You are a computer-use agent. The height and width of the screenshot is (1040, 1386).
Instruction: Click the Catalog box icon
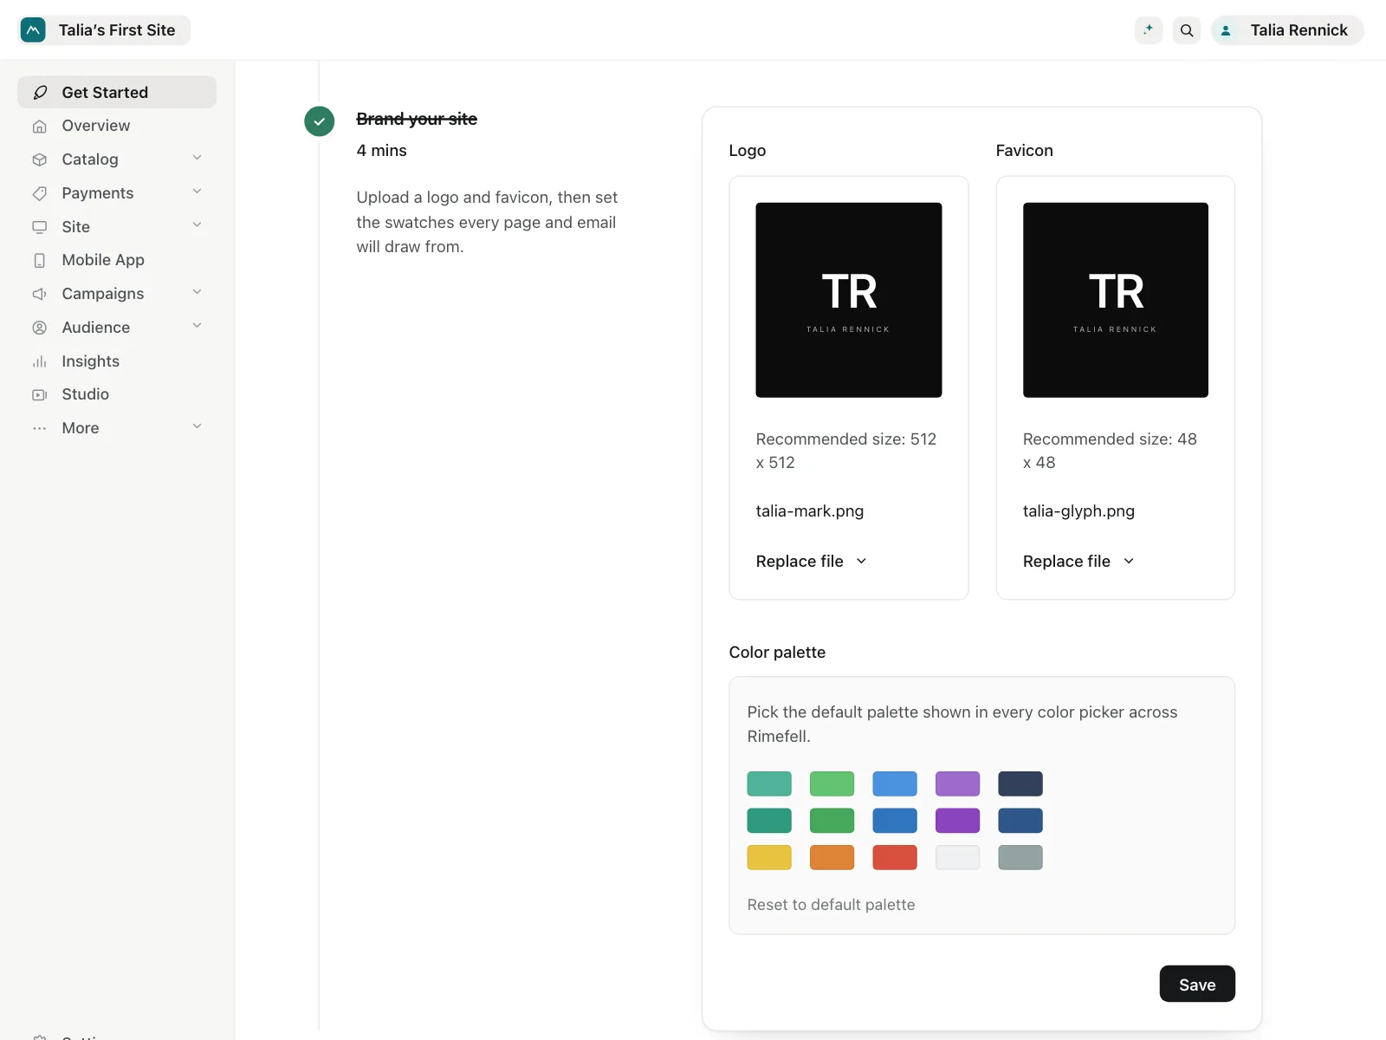coord(40,159)
